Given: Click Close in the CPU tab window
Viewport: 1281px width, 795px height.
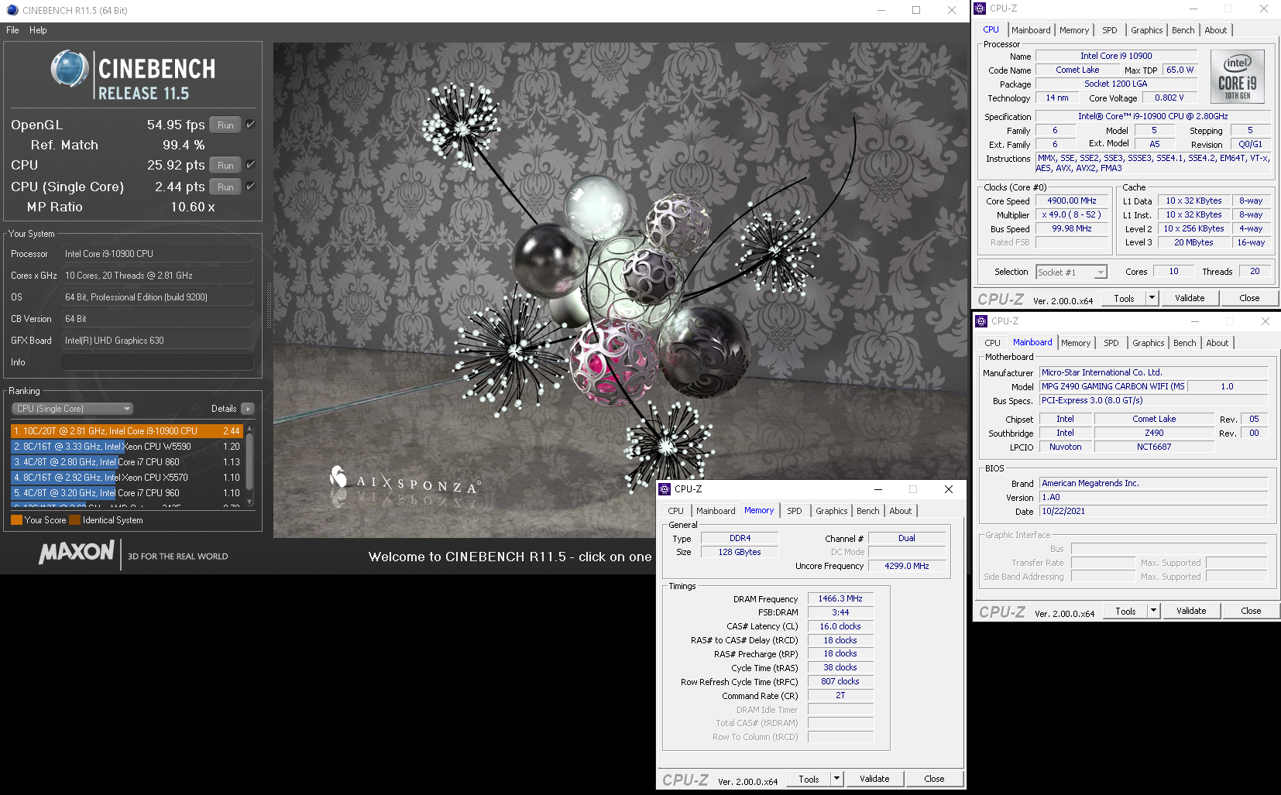Looking at the screenshot, I should point(1249,298).
